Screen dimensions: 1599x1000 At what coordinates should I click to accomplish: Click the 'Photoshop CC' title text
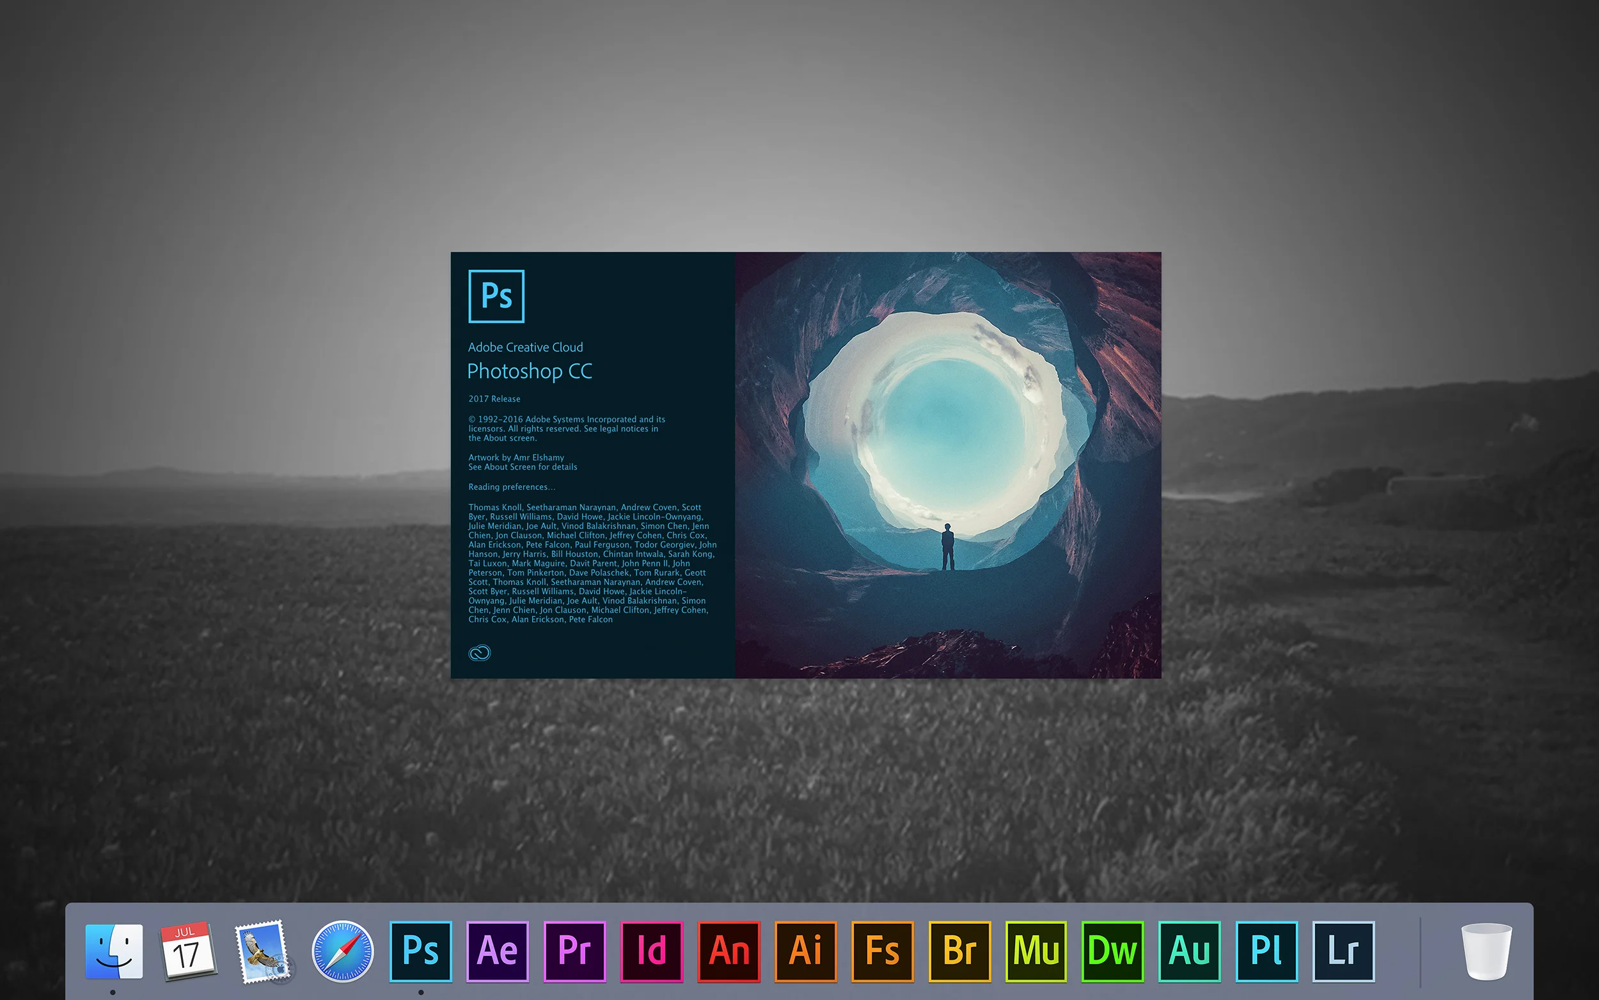pos(530,371)
